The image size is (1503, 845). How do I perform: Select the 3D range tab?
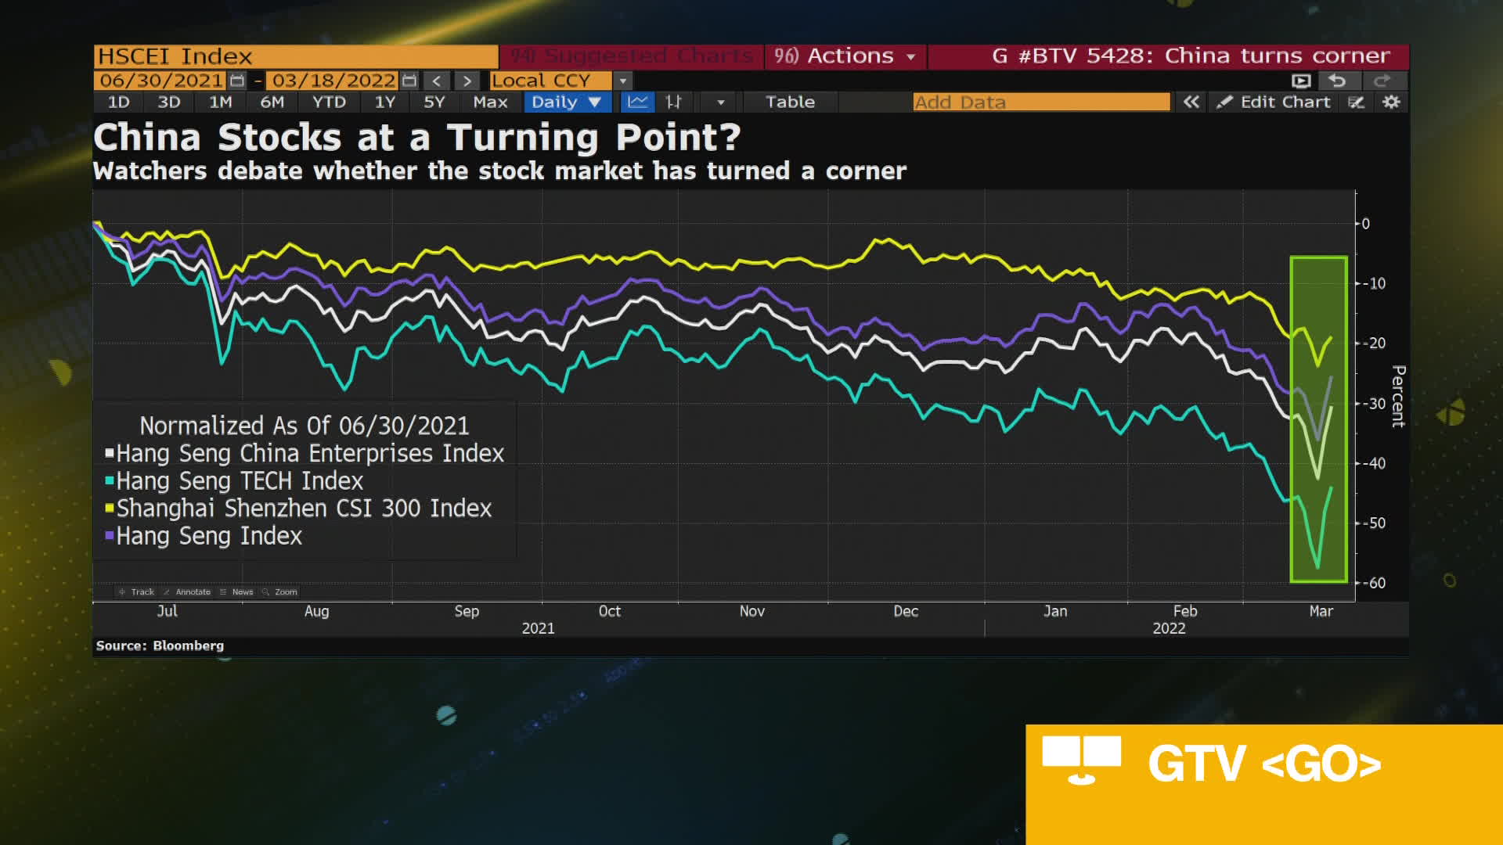(169, 102)
